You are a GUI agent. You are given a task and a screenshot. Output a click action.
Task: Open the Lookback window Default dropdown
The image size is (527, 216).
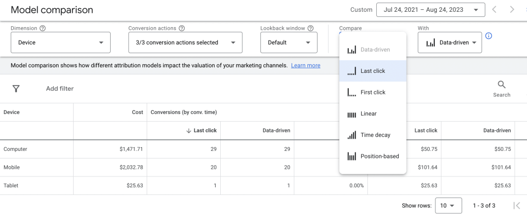(x=288, y=43)
